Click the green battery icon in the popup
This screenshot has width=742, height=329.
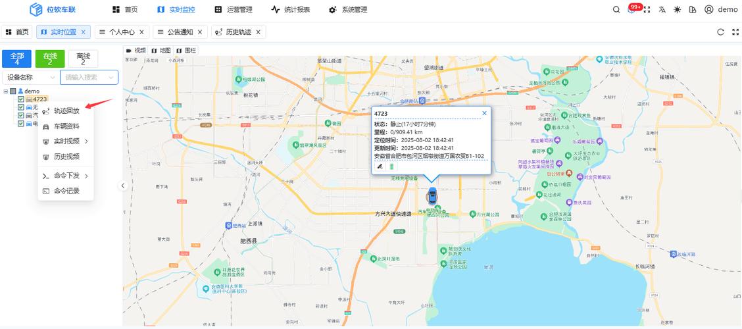[391, 166]
